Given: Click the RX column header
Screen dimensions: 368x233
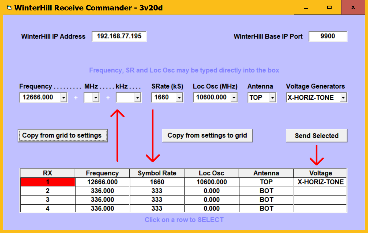Looking at the screenshot, I should pyautogui.click(x=48, y=173).
